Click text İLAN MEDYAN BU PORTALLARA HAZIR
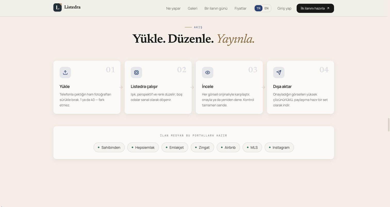This screenshot has width=390, height=207. click(194, 136)
